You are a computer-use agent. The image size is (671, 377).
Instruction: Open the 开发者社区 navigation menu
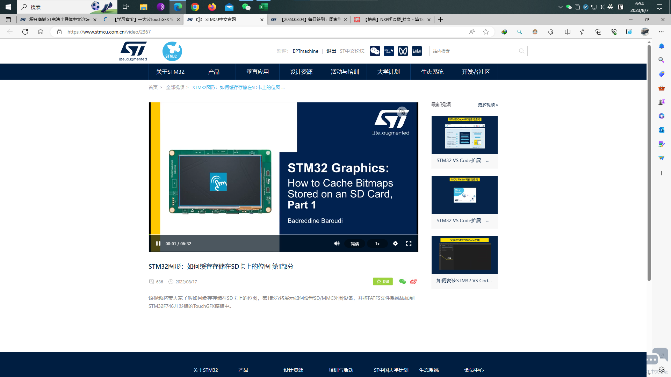pos(476,72)
